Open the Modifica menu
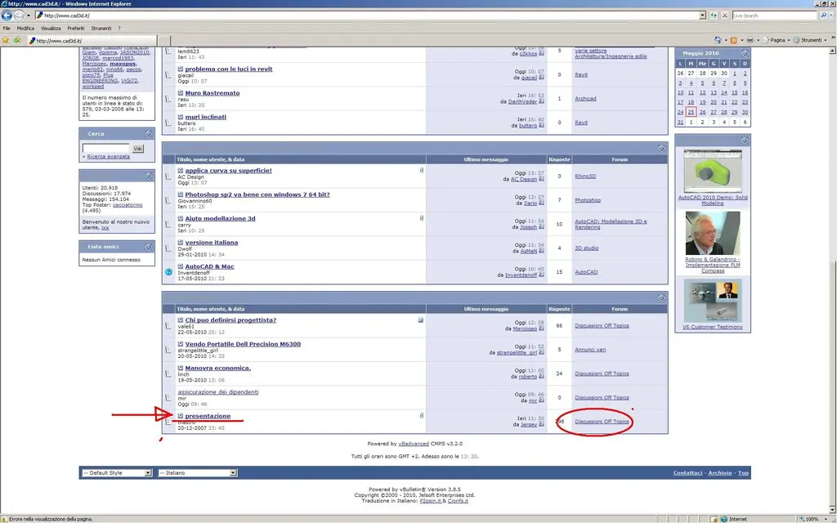The image size is (837, 523). [25, 29]
